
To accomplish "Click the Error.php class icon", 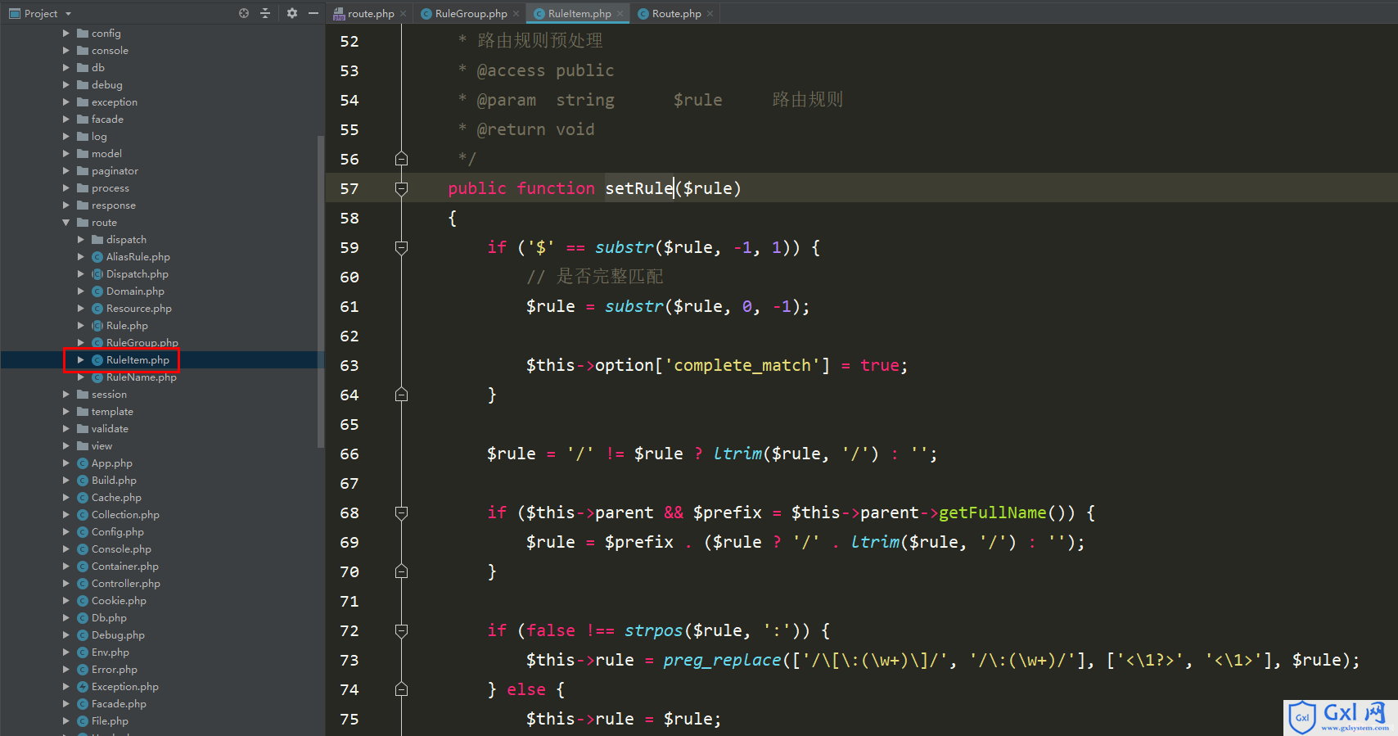I will pyautogui.click(x=83, y=670).
